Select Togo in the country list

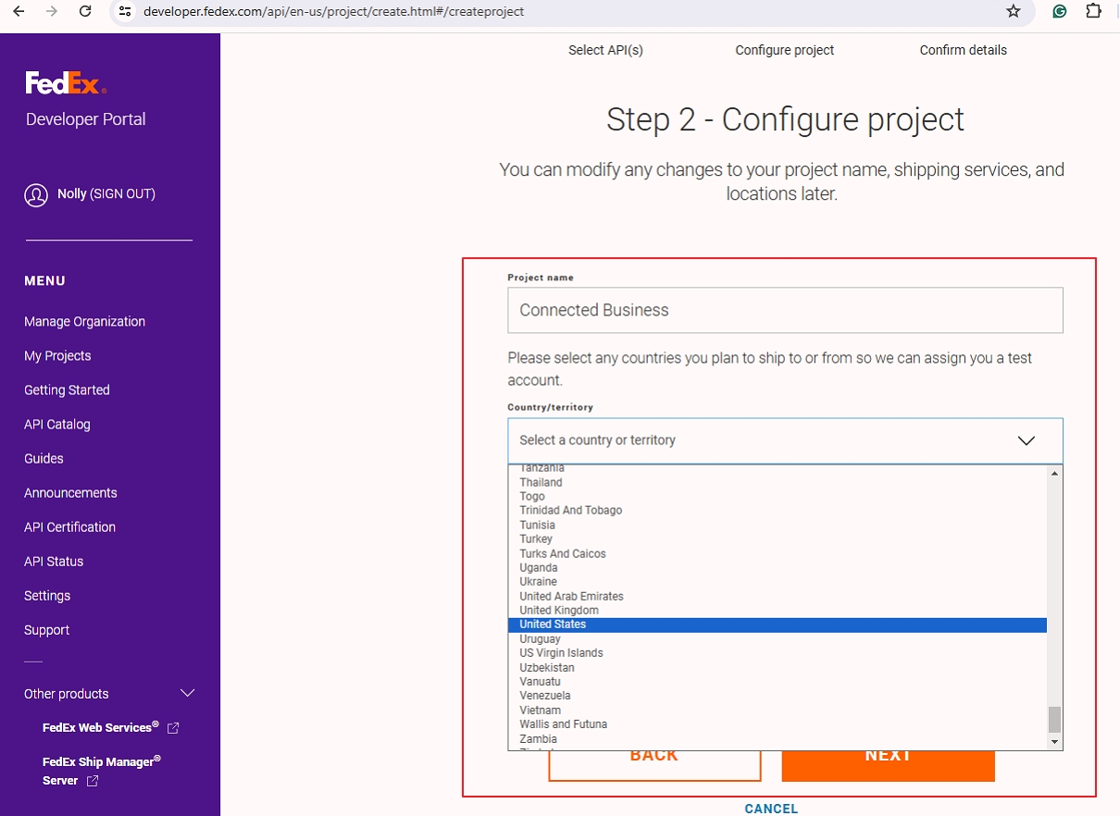[x=778, y=497]
